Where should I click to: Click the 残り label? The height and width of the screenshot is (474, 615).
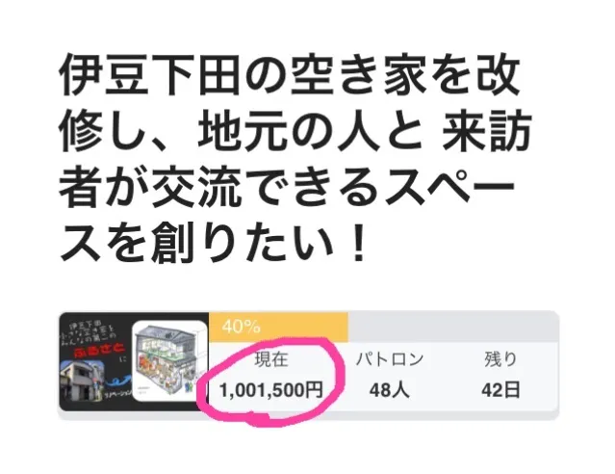(500, 359)
